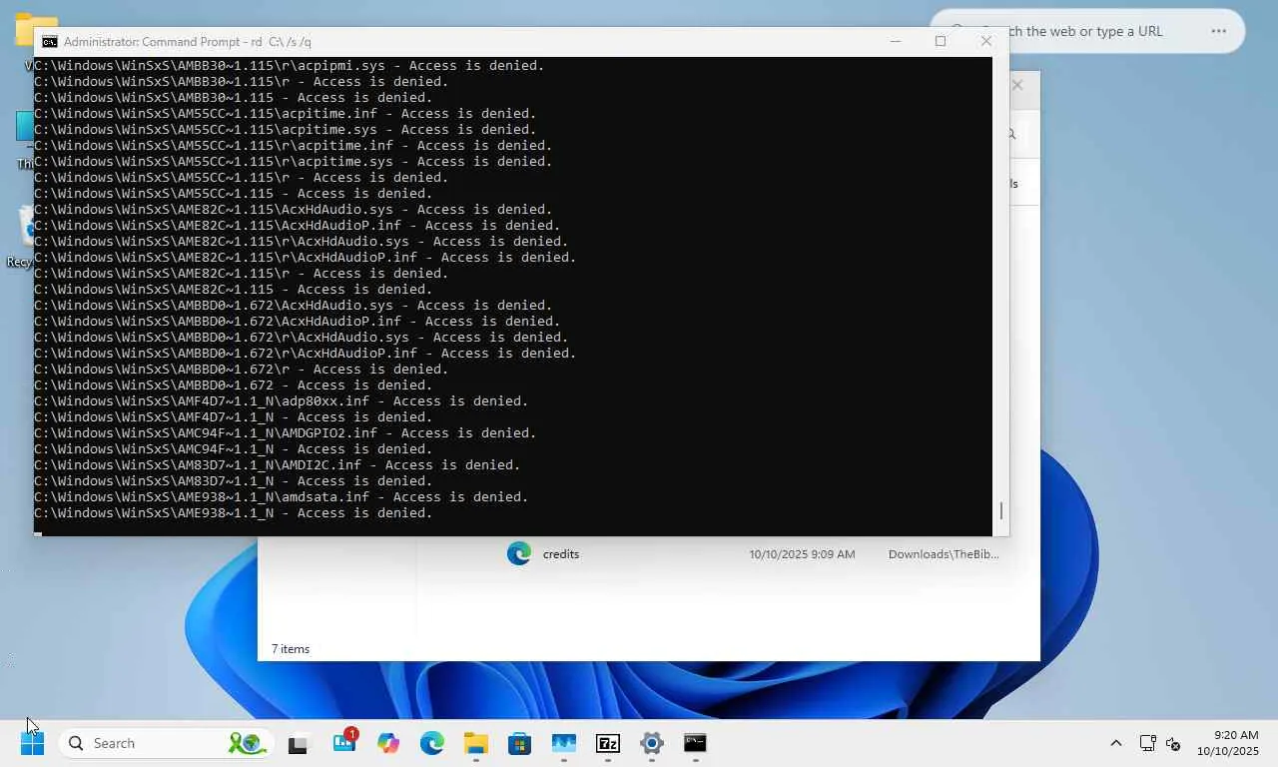This screenshot has width=1278, height=767.
Task: Open Microsoft Edge from the taskbar
Action: [432, 743]
